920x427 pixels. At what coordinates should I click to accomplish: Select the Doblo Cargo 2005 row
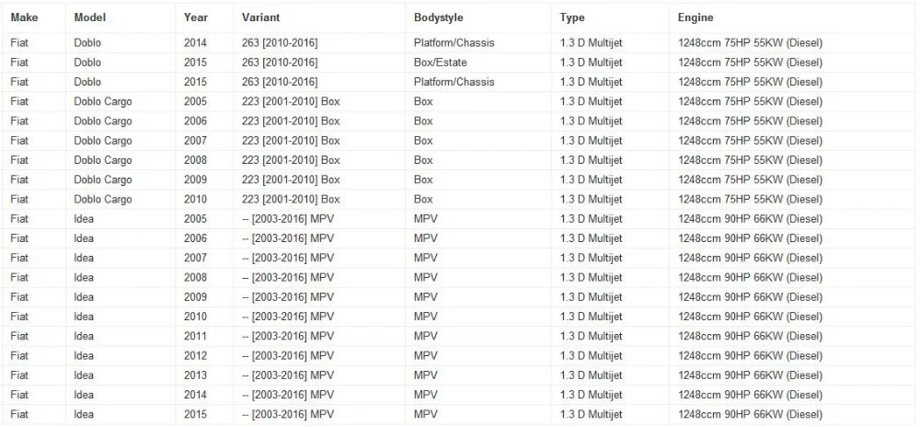[x=460, y=101]
